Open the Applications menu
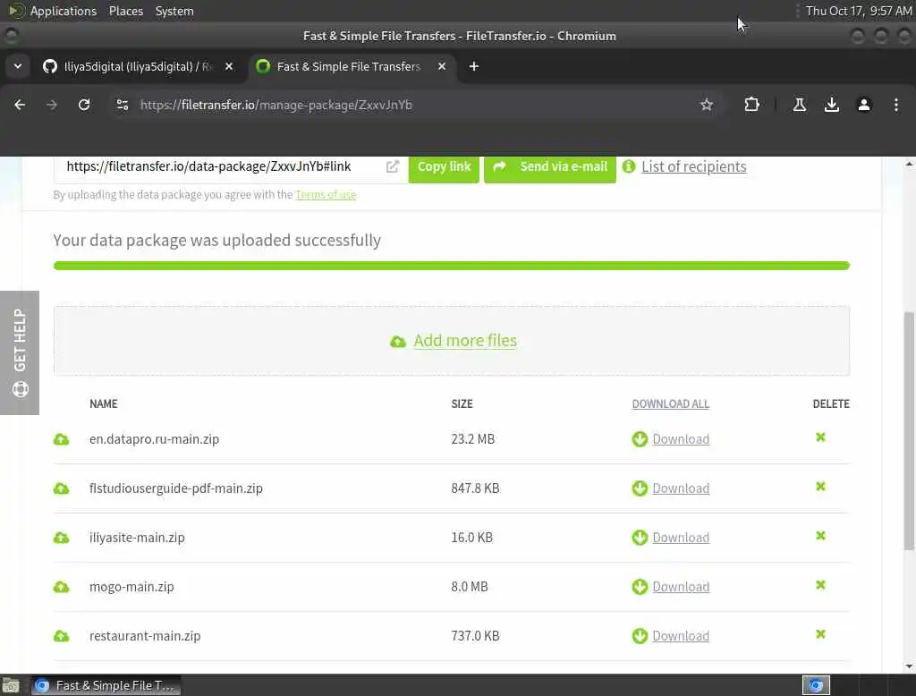The height and width of the screenshot is (696, 916). 63,11
